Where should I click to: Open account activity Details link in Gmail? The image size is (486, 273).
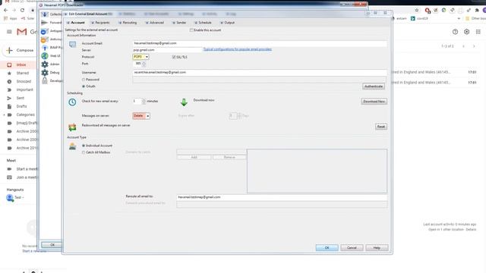pyautogui.click(x=471, y=230)
